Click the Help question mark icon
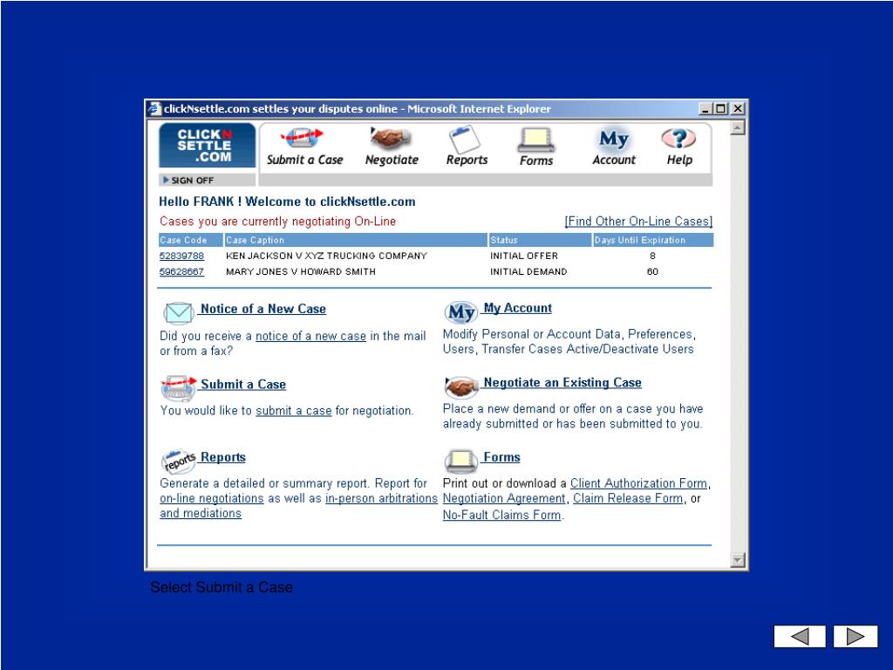 point(678,138)
